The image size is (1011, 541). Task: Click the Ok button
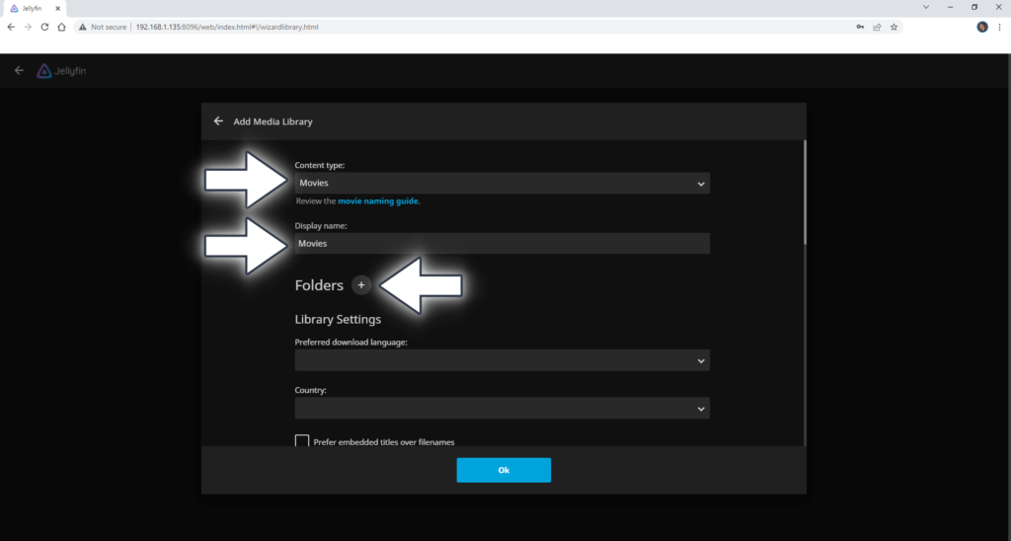coord(504,470)
